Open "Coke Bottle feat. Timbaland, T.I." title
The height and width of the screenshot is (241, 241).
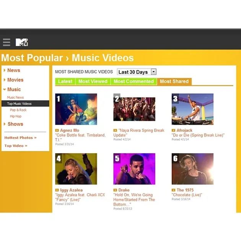coord(80,138)
